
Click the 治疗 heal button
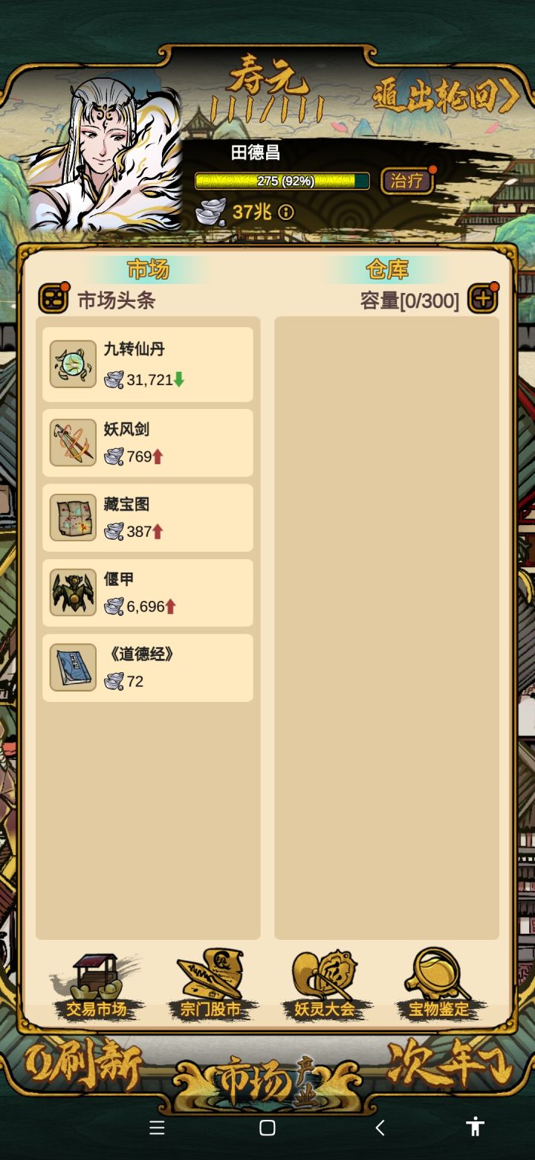406,181
